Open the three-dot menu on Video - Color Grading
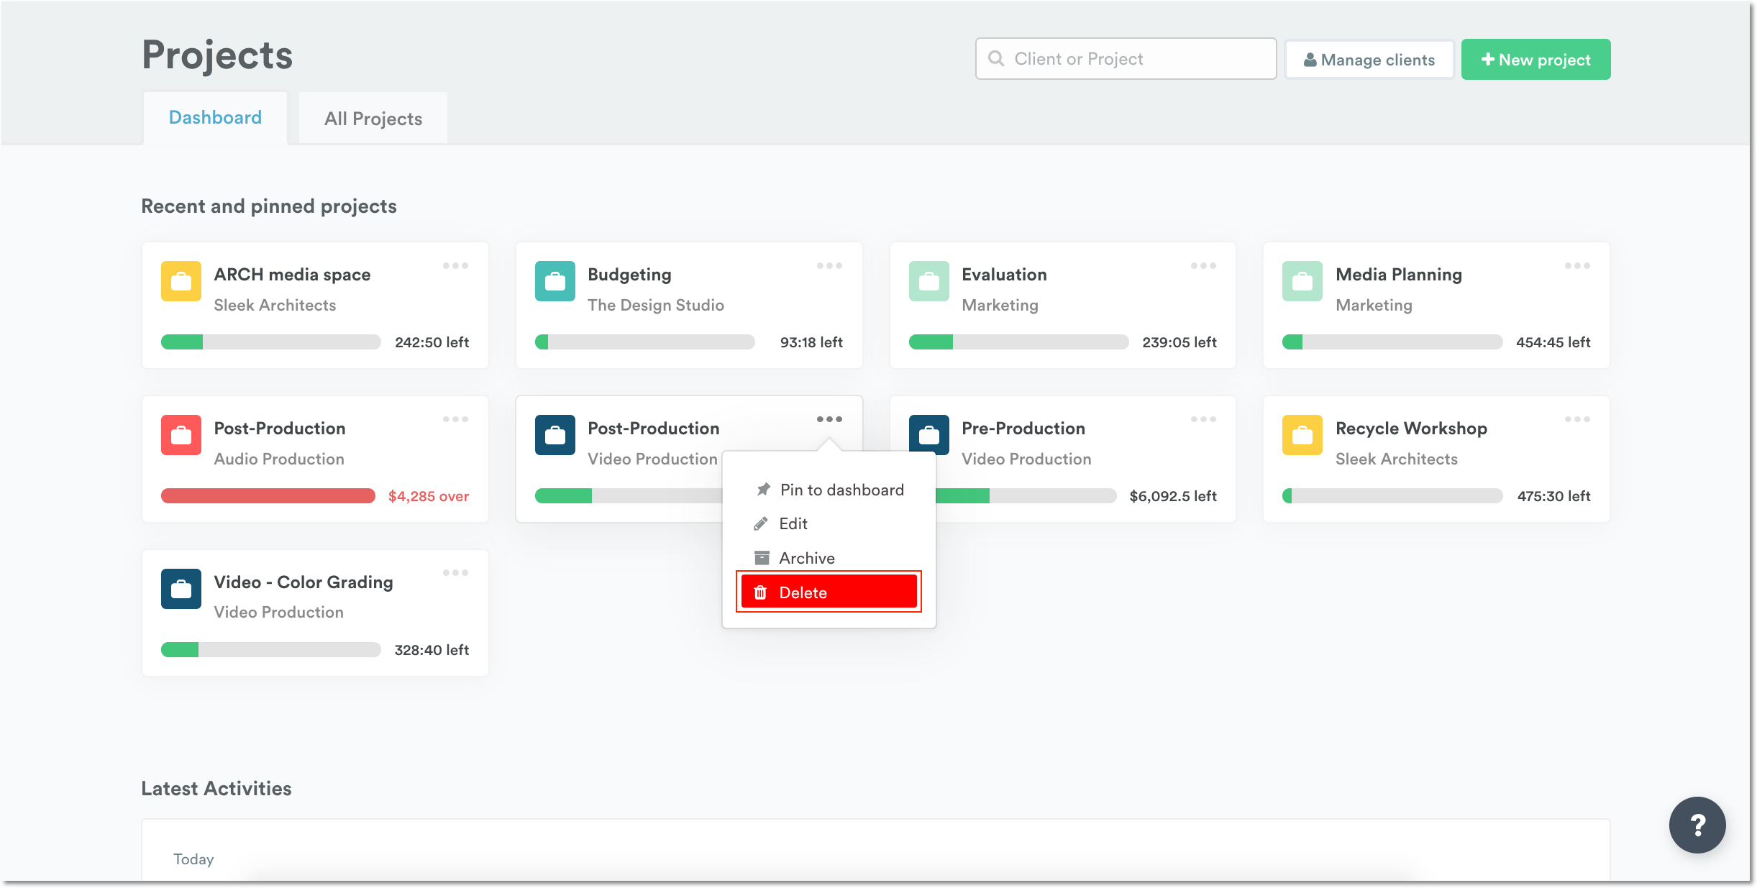 point(456,572)
